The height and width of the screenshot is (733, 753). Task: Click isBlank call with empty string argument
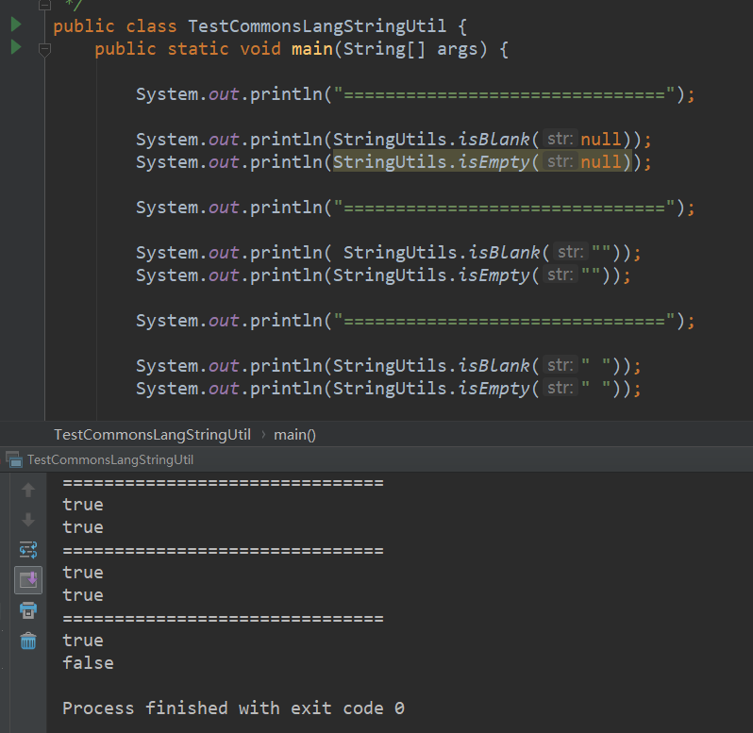(481, 253)
